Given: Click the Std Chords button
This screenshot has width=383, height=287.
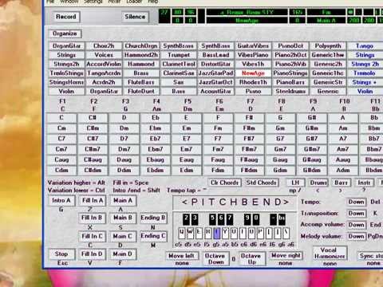Looking at the screenshot, I should click(262, 183).
